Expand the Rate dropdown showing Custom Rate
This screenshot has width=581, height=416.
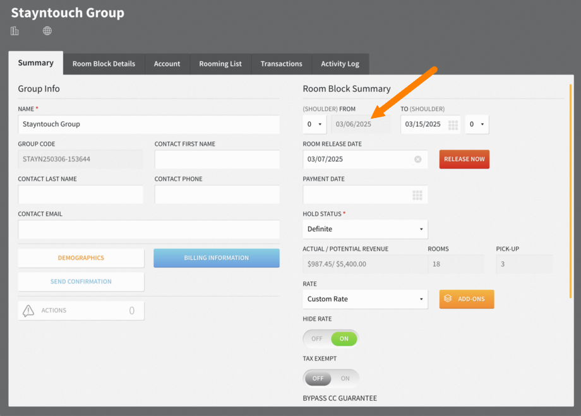tap(365, 299)
